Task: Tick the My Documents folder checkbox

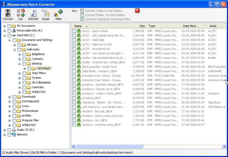Action: (x=9, y=26)
